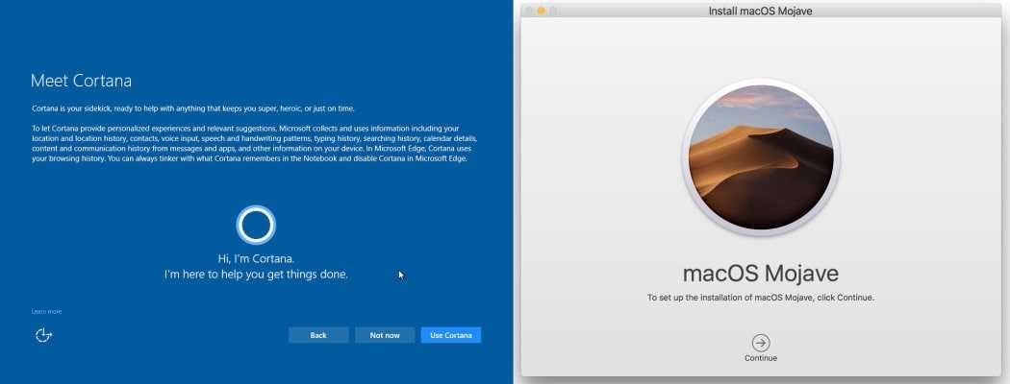Choose the Not now button
Image resolution: width=1010 pixels, height=384 pixels.
pyautogui.click(x=385, y=335)
